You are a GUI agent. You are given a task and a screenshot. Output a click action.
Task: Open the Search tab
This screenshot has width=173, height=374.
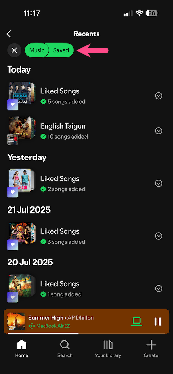tap(65, 349)
